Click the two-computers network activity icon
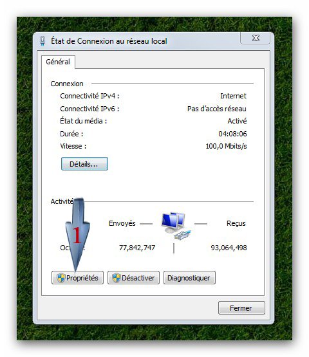The image size is (309, 357). 176,226
